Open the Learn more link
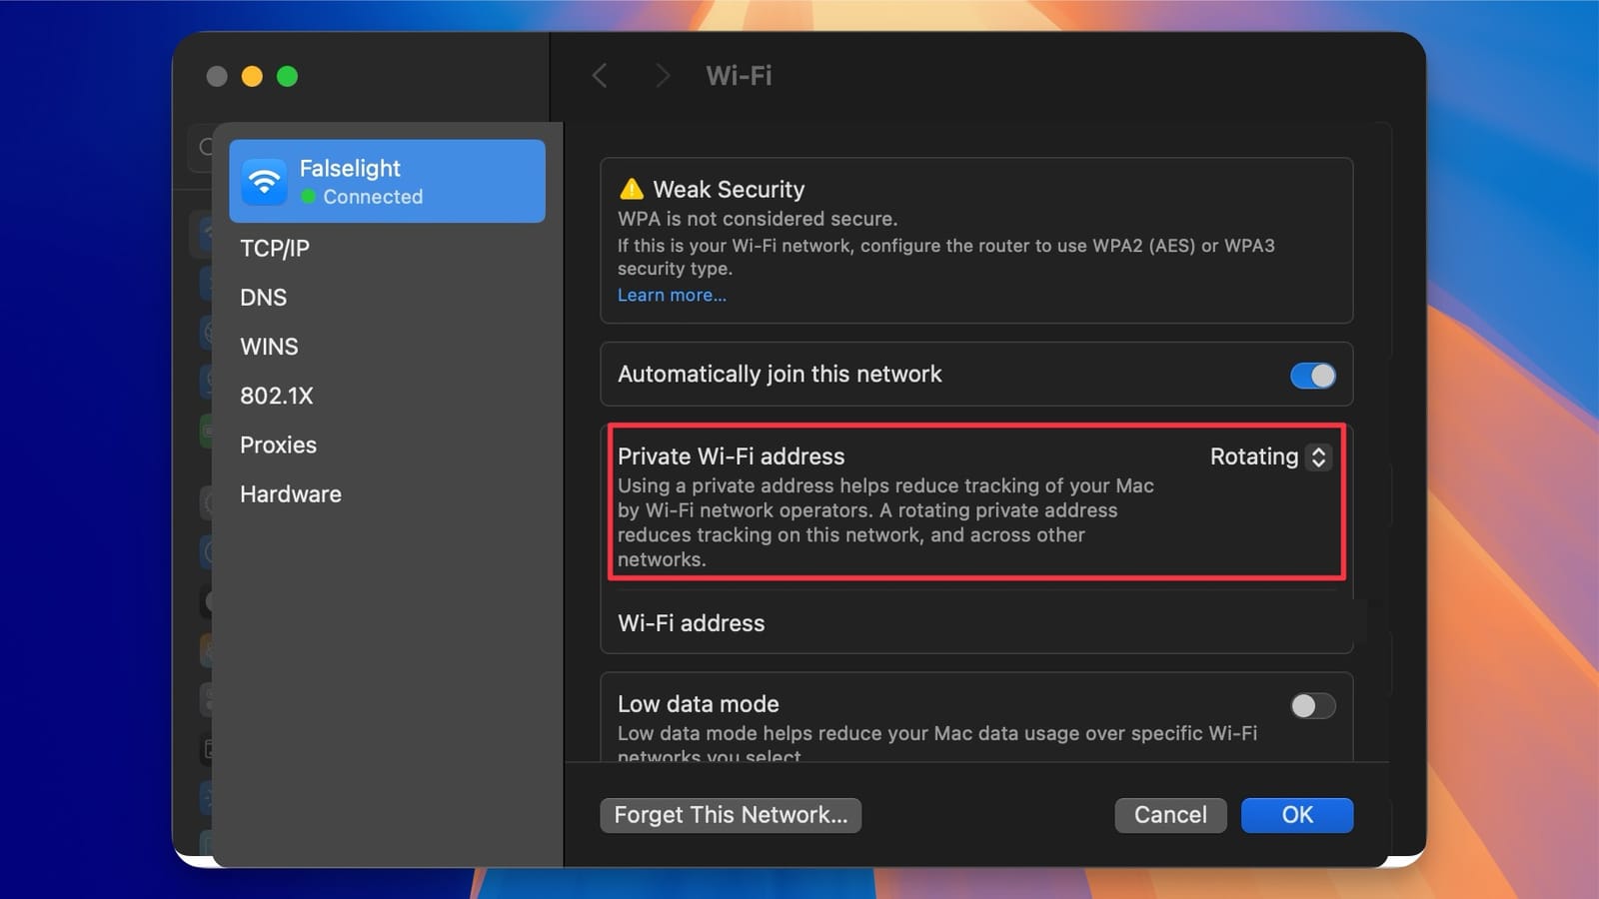1599x899 pixels. pos(672,295)
